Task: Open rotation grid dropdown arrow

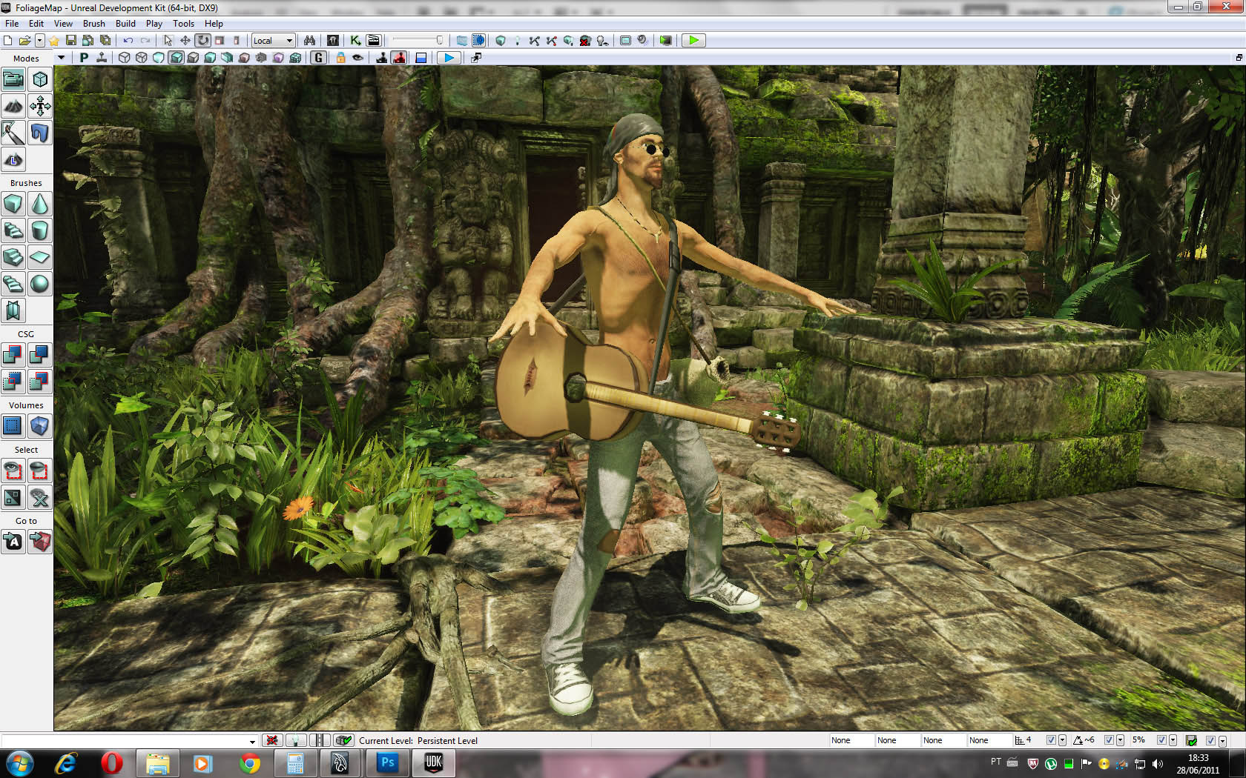Action: 1120,740
